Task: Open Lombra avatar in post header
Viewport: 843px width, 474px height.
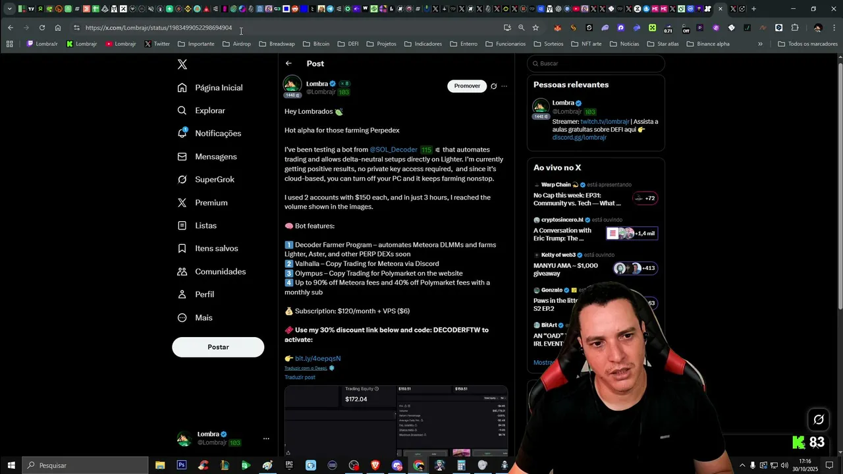Action: (x=292, y=85)
